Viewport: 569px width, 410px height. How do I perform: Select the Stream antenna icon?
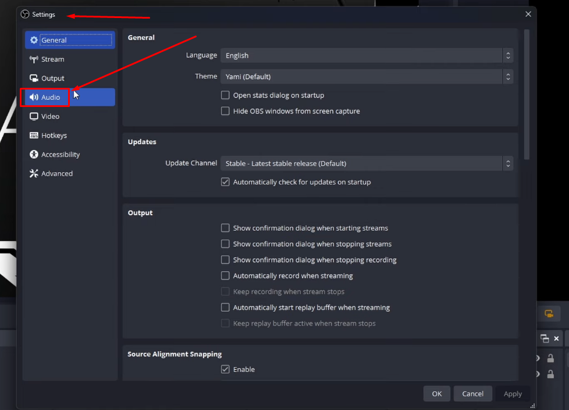[34, 59]
